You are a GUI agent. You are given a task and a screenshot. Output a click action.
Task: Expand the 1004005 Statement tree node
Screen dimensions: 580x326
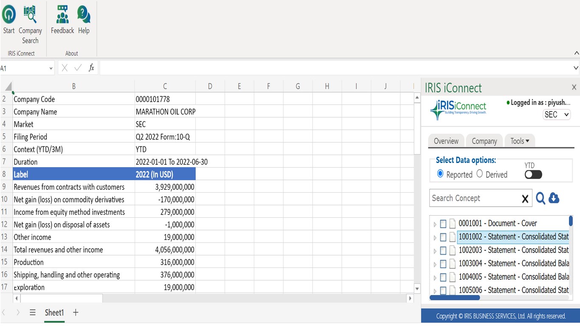[x=435, y=278]
